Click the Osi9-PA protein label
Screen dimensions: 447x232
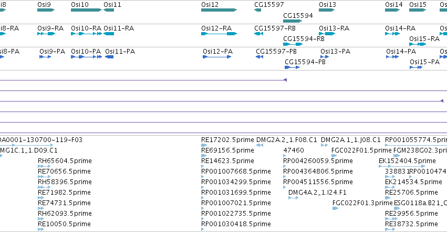point(52,52)
